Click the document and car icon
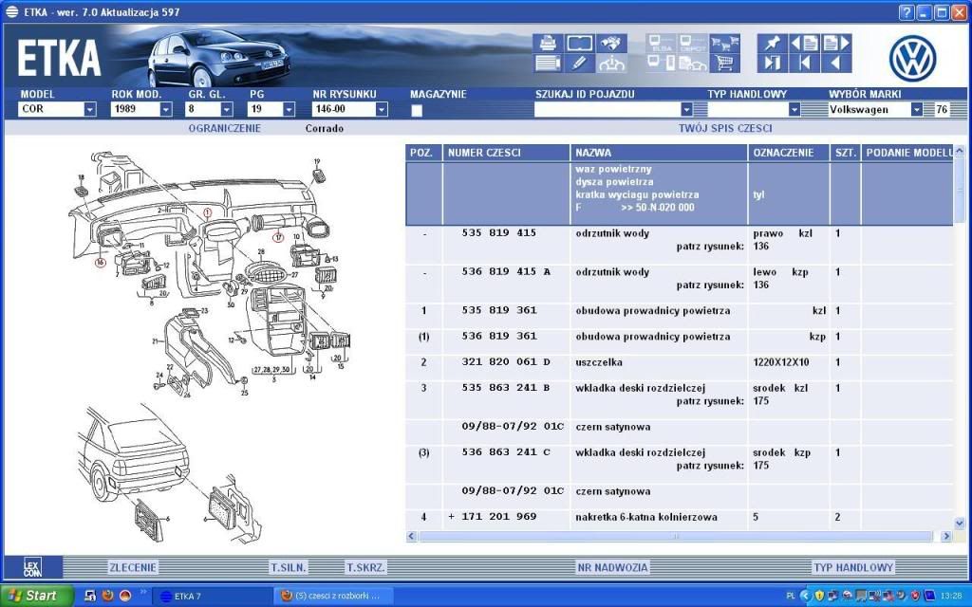Viewport: 972px width, 607px height. 692,63
